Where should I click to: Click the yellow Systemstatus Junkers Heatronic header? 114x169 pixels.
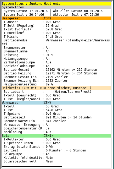(x=56, y=4)
